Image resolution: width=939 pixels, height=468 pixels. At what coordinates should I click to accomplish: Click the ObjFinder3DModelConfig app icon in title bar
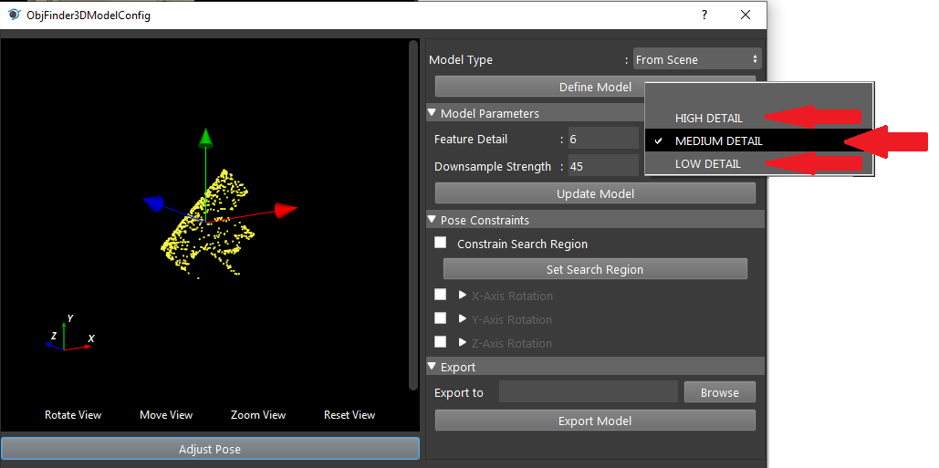click(x=13, y=15)
